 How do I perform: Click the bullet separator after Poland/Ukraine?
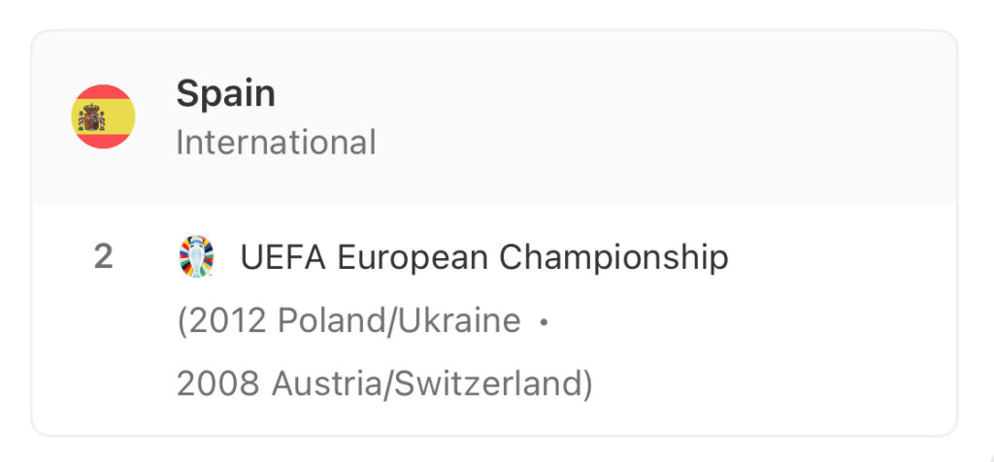[544, 322]
